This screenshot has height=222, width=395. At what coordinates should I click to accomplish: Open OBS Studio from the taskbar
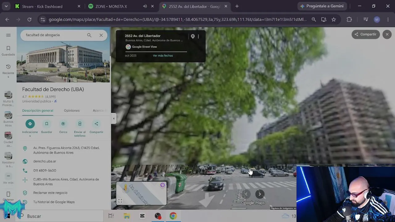coord(158,216)
